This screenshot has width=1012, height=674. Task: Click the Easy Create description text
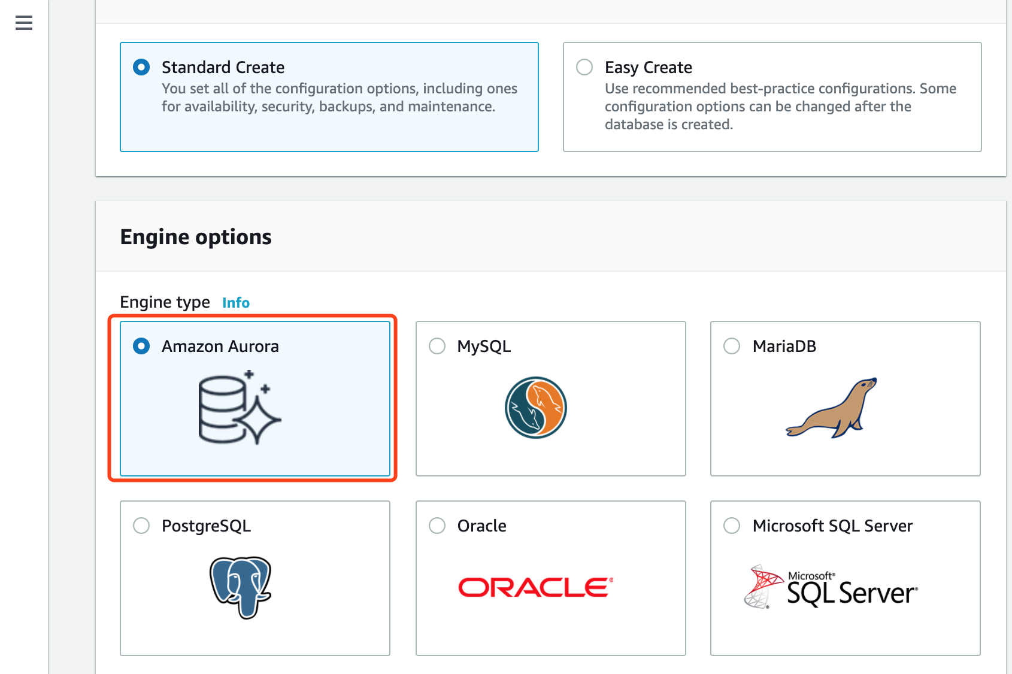[x=780, y=107]
